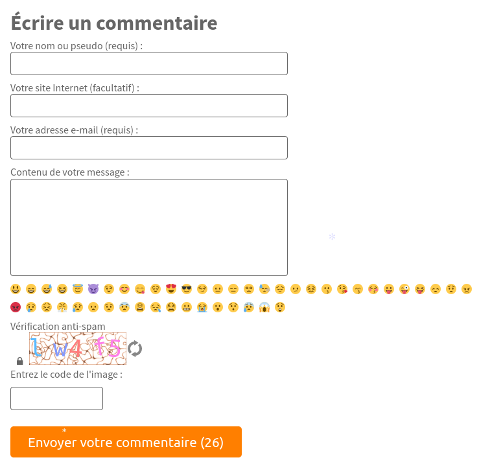This screenshot has height=462, width=479.
Task: Insert the sunglasses cool emoji
Action: point(187,289)
